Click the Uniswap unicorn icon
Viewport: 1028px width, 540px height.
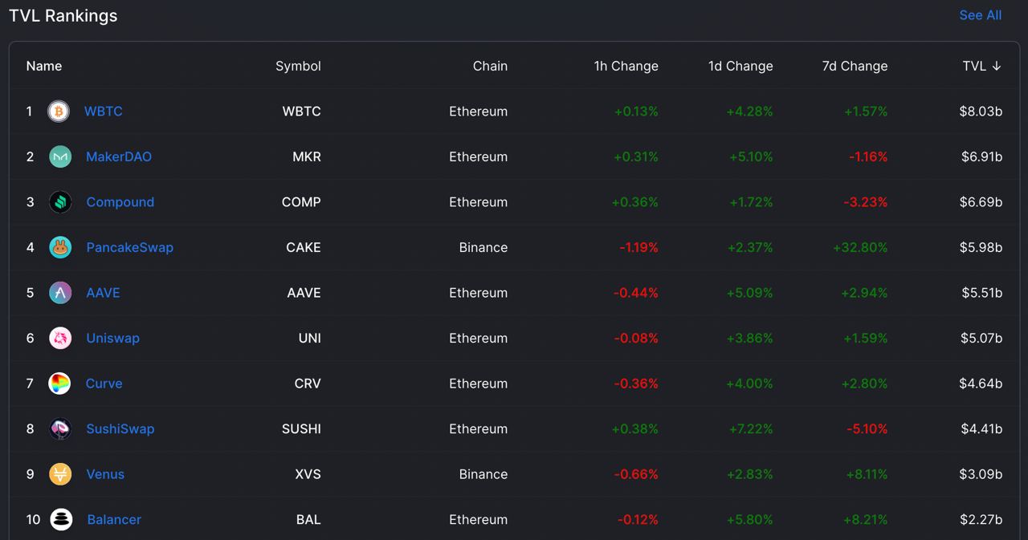click(60, 339)
